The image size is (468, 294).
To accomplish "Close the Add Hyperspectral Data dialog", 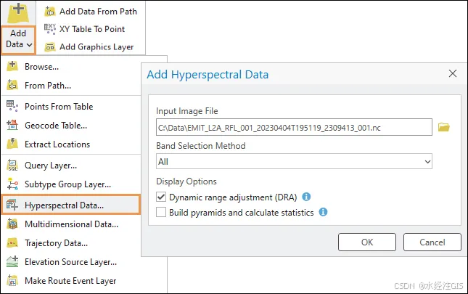I will 453,74.
